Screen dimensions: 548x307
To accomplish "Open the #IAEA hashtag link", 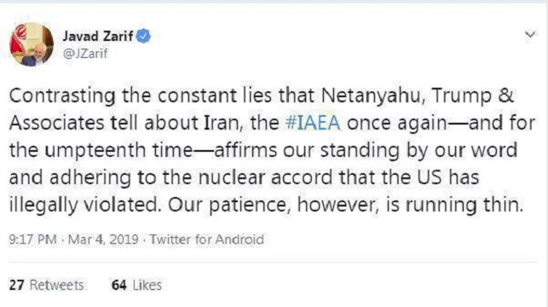I will pos(313,123).
